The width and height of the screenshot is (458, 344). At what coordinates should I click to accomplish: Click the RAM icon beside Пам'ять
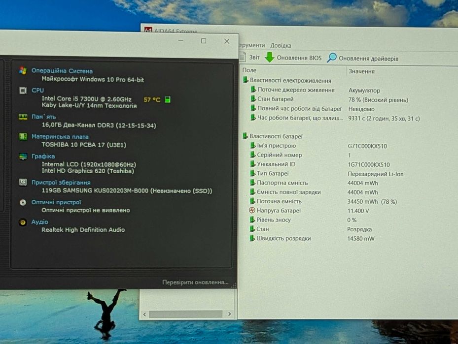tap(23, 117)
